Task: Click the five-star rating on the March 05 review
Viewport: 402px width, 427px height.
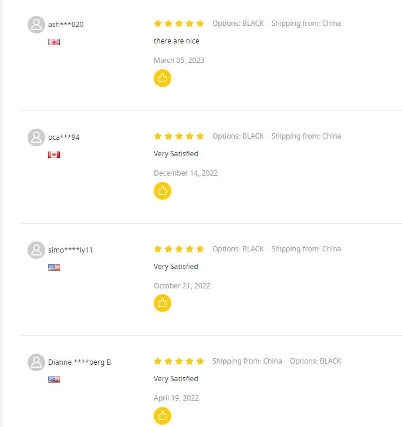Action: tap(179, 23)
